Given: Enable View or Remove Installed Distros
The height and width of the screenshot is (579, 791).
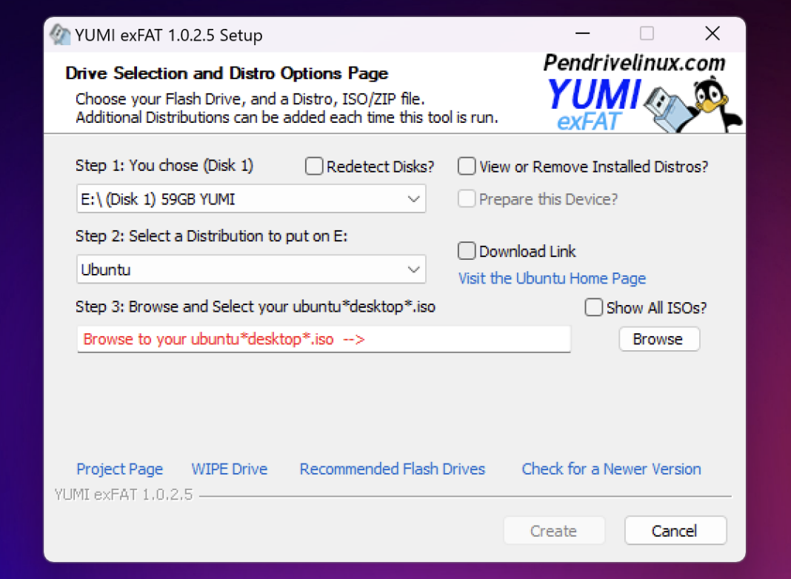Looking at the screenshot, I should tap(466, 166).
